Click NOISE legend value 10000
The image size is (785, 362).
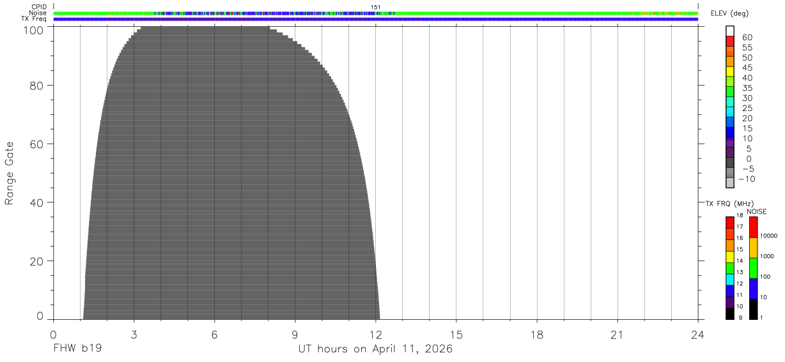point(768,236)
